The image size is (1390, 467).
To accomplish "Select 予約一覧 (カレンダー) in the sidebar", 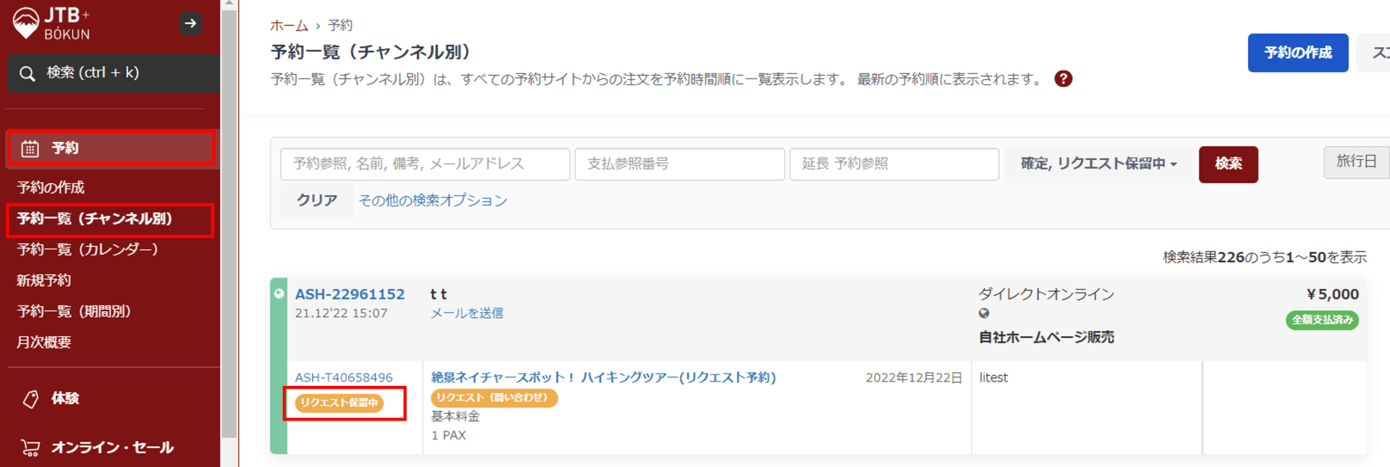I will pyautogui.click(x=88, y=250).
